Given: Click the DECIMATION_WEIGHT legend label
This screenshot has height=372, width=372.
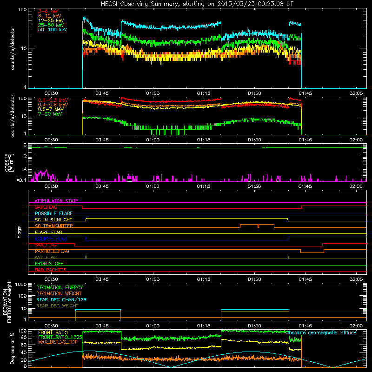Looking at the screenshot, I should pos(59,293).
